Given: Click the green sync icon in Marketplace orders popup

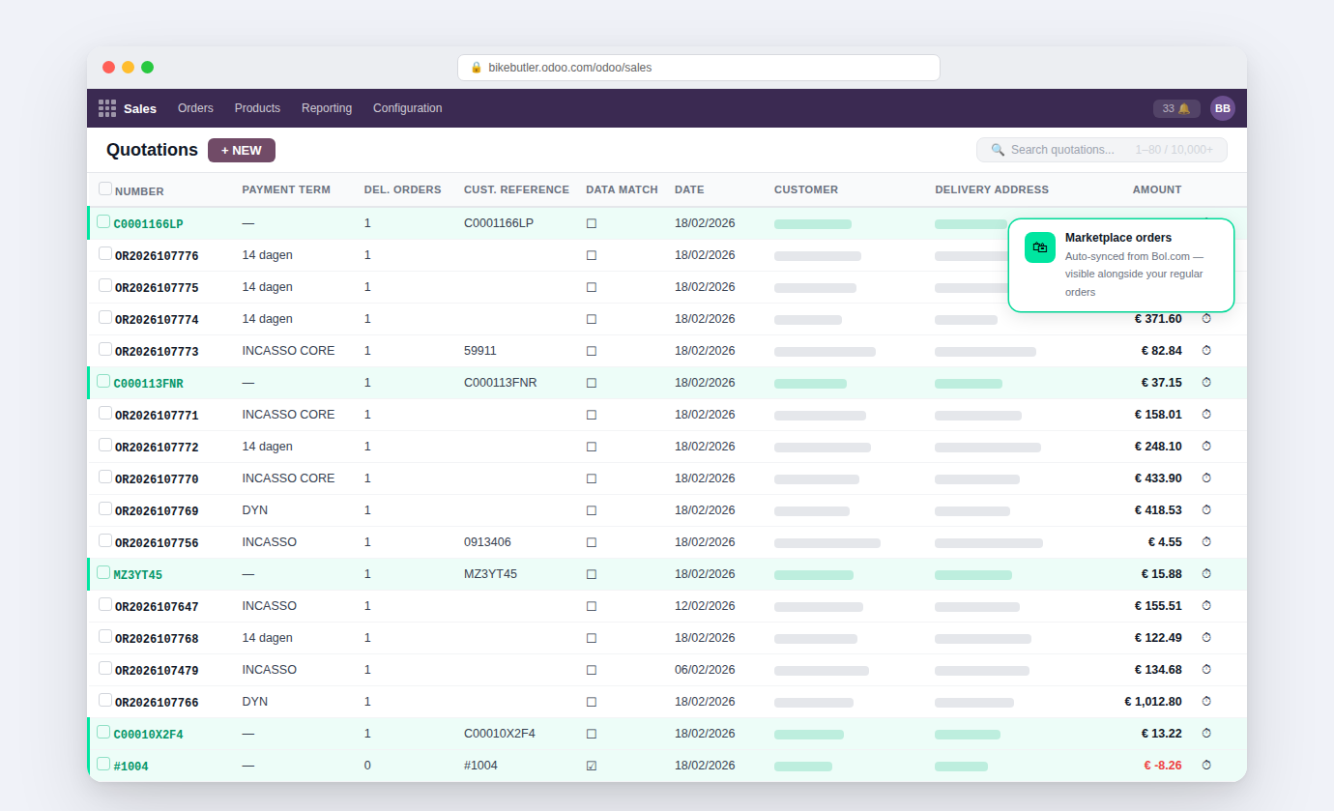Looking at the screenshot, I should (1039, 247).
